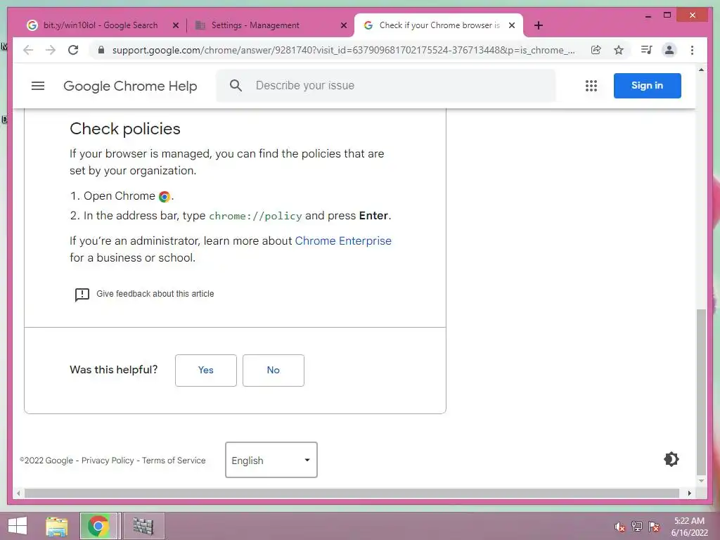This screenshot has width=720, height=540.
Task: Reload the current page
Action: point(73,50)
